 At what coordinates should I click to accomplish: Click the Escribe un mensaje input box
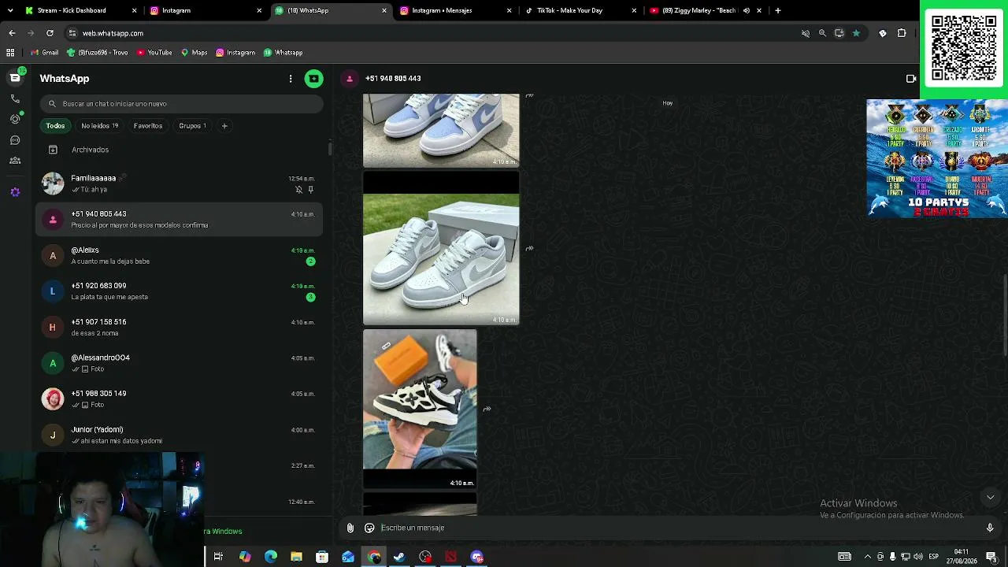[677, 528]
